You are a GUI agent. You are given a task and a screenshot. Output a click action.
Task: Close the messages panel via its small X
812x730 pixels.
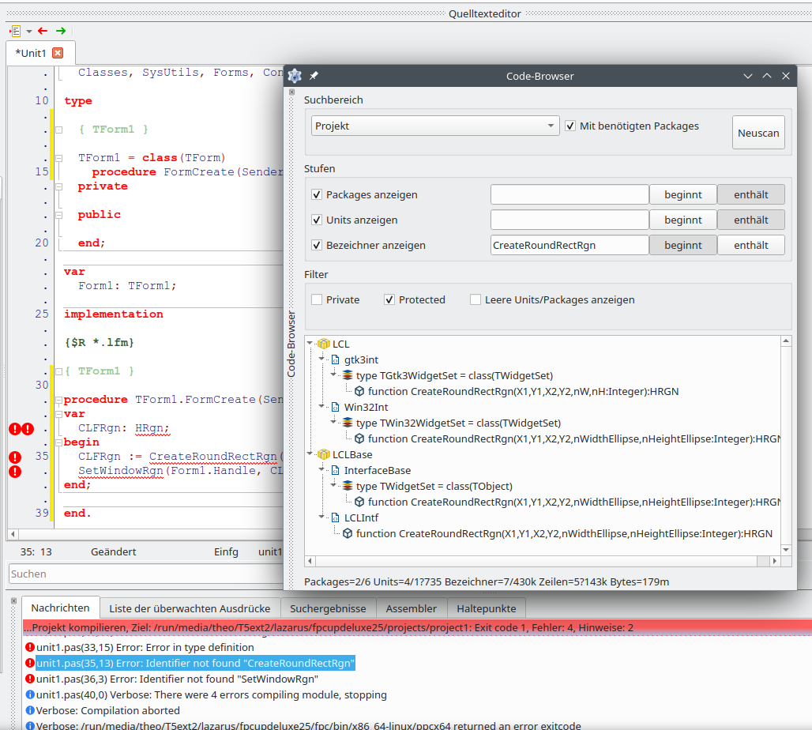click(13, 600)
